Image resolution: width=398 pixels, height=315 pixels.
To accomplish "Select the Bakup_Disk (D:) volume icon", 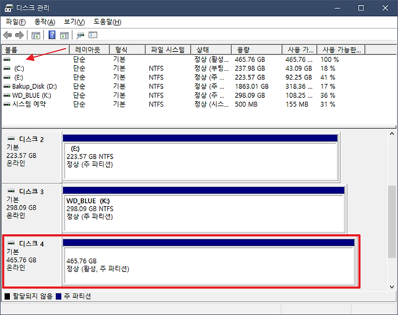I will (7, 87).
